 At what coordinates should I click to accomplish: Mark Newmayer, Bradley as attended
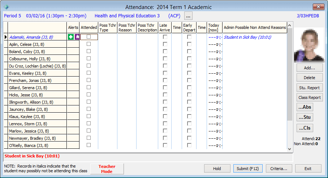[x=89, y=138]
